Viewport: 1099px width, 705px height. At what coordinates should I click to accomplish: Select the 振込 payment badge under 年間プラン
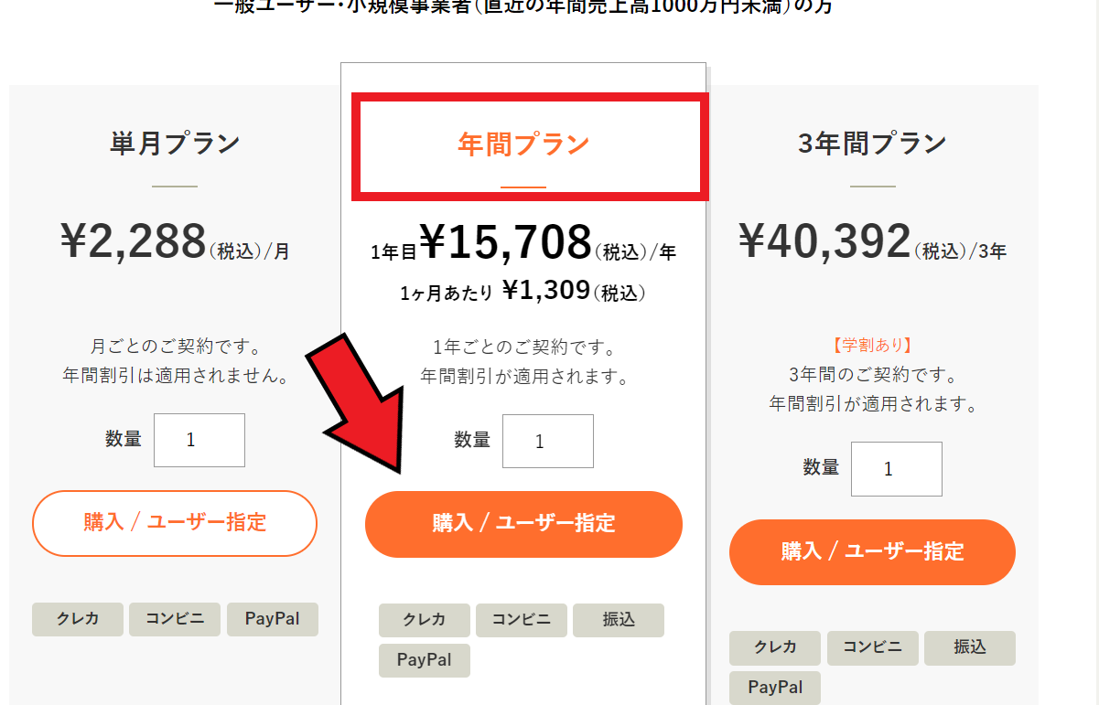point(619,620)
